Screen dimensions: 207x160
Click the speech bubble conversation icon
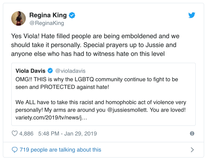(15, 150)
